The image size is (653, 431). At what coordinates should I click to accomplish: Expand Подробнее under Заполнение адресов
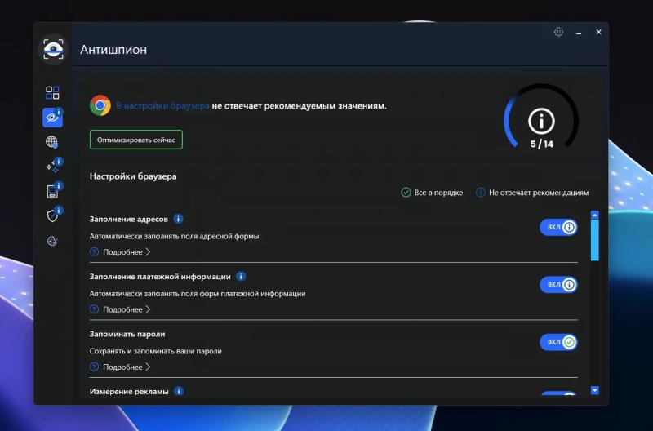pos(127,252)
